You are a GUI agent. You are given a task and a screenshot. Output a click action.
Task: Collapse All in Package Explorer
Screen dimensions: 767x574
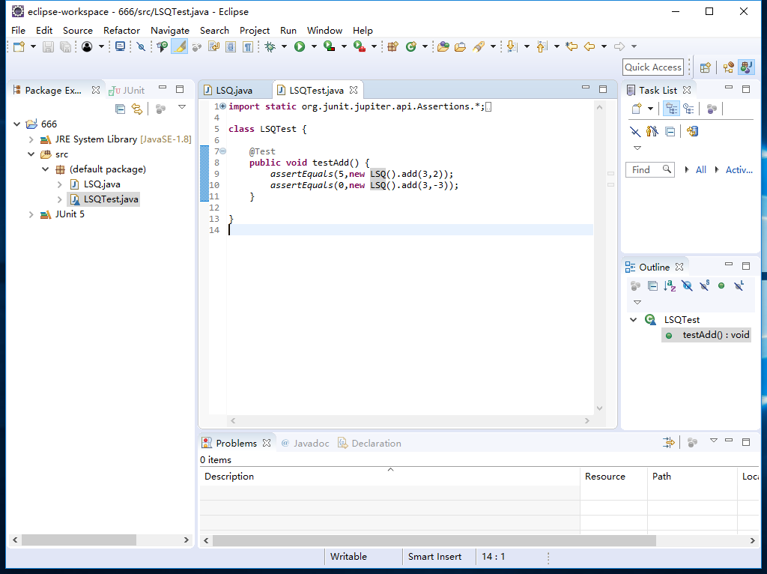(x=120, y=109)
